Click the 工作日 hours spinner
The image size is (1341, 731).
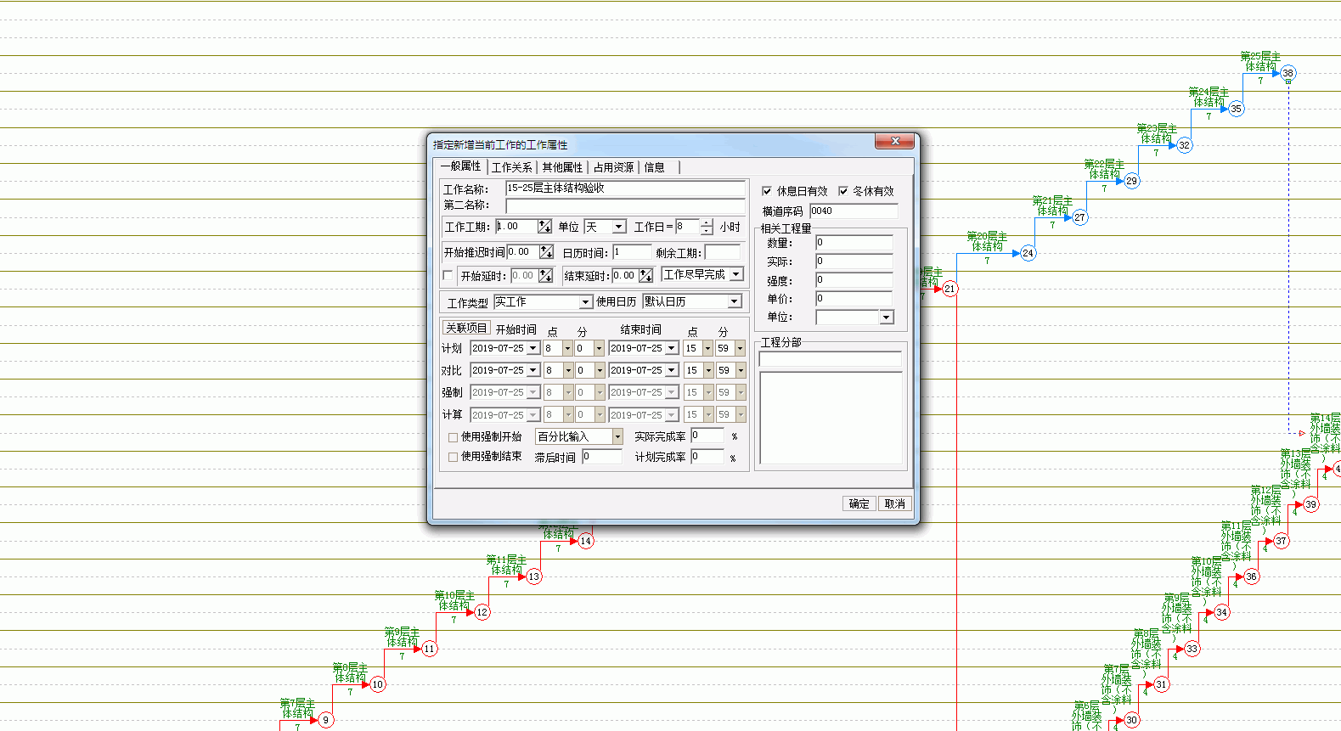tap(706, 227)
